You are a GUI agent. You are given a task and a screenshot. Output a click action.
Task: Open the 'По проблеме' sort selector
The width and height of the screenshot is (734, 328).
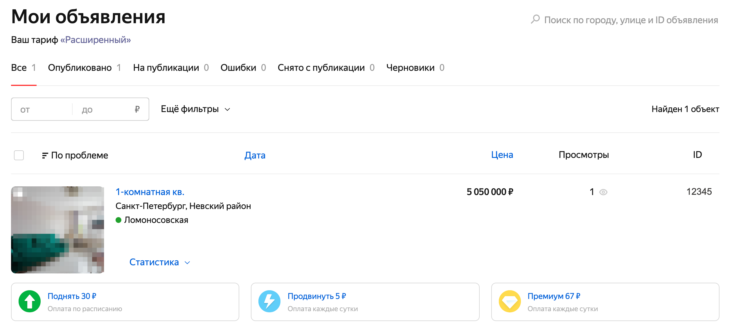tap(75, 155)
